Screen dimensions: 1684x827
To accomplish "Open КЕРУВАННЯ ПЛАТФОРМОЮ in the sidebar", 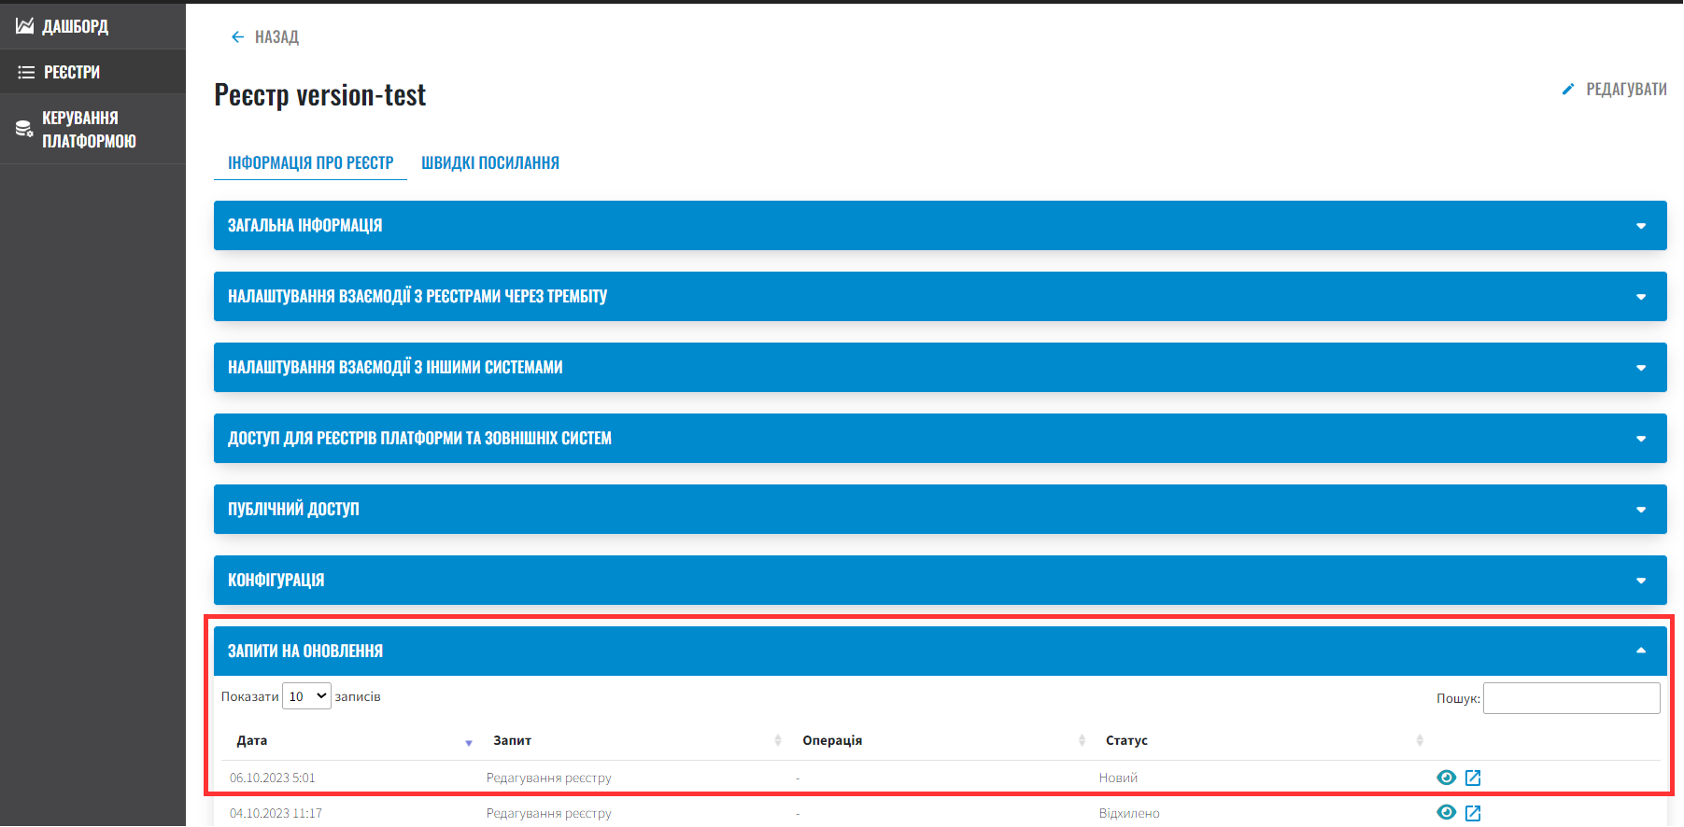I will tap(89, 130).
